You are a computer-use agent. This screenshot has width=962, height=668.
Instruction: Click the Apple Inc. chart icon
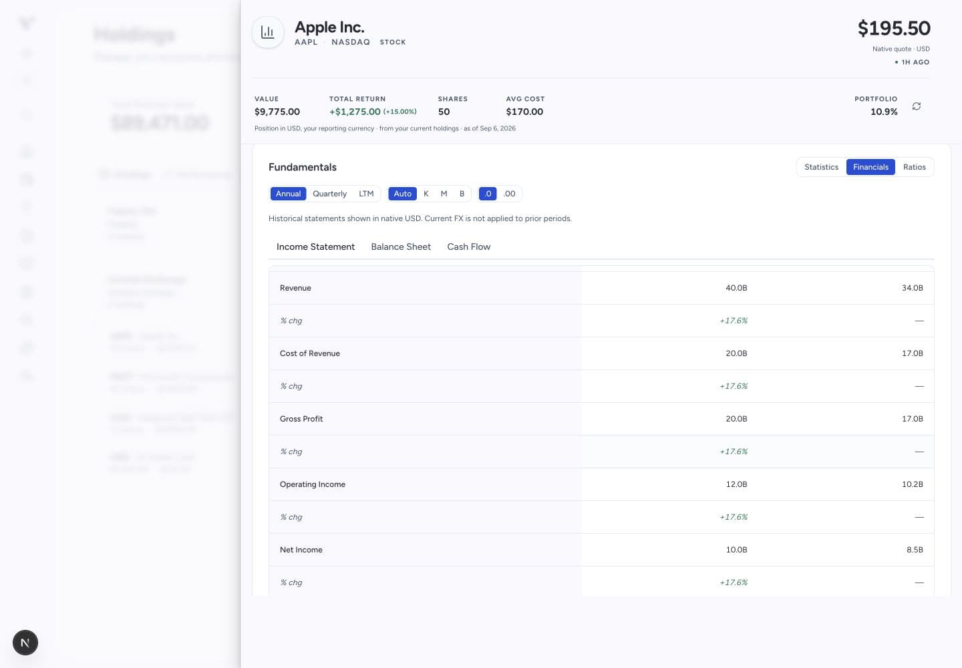click(268, 32)
